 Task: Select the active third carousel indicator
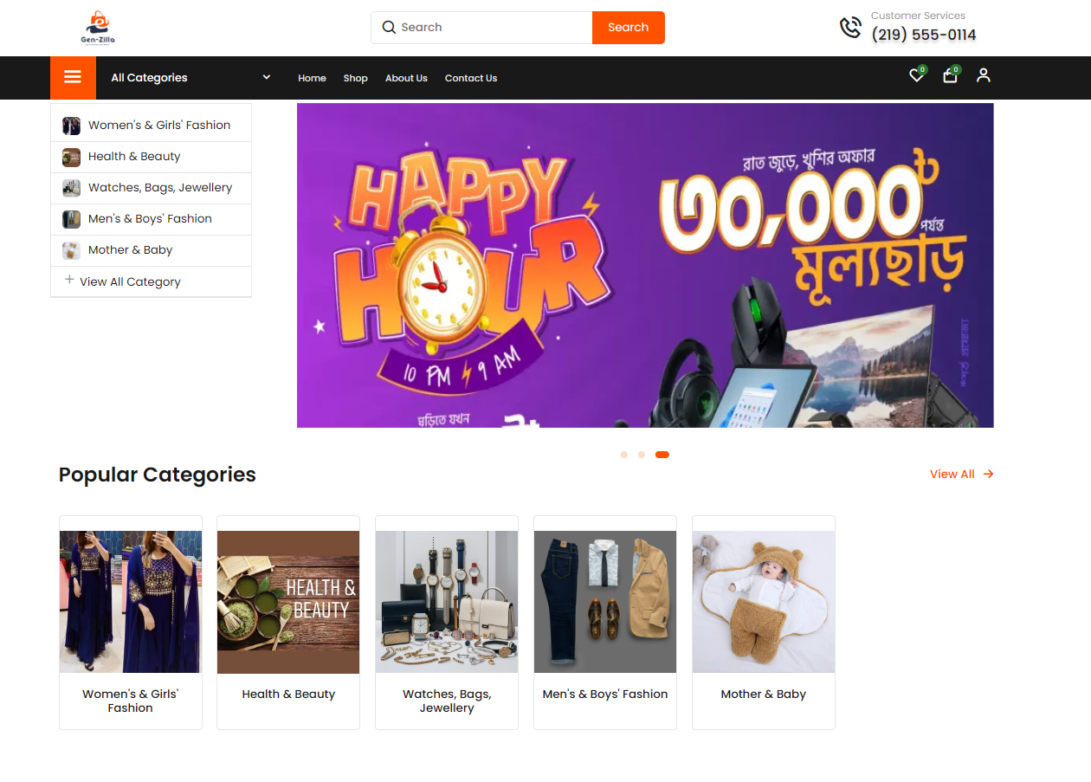point(662,455)
